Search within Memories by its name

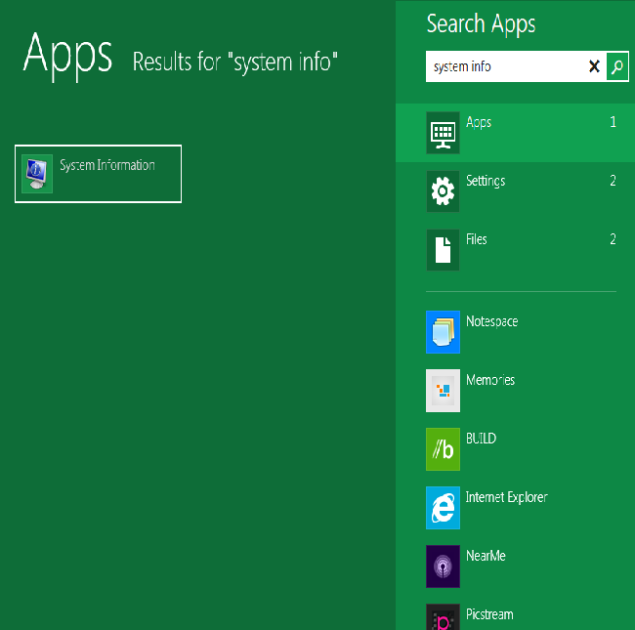[x=490, y=380]
